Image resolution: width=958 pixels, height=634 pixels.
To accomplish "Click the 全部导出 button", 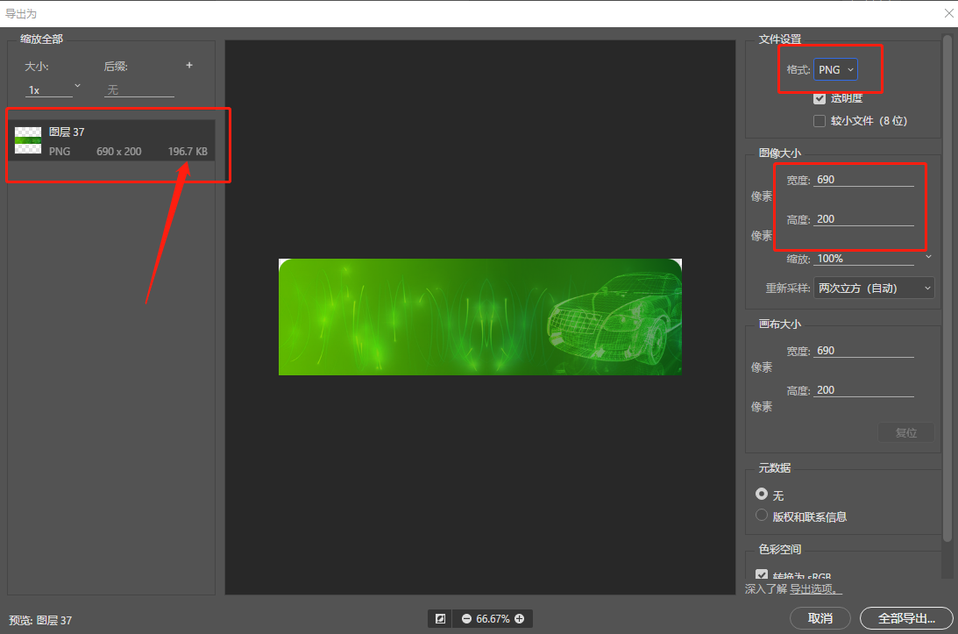I will pos(905,618).
